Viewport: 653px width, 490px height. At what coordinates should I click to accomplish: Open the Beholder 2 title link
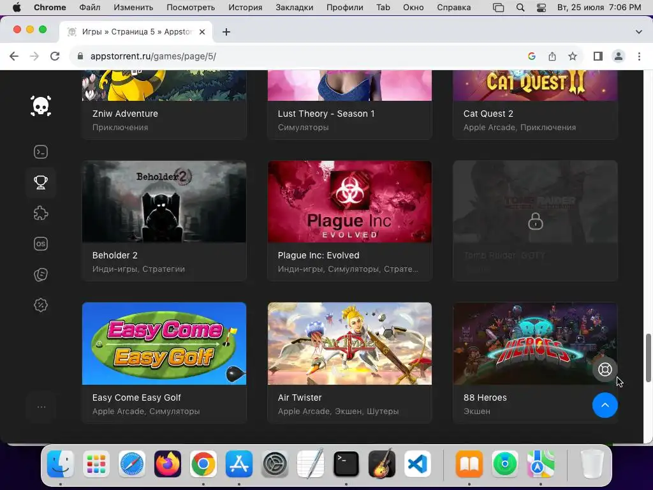pos(115,255)
